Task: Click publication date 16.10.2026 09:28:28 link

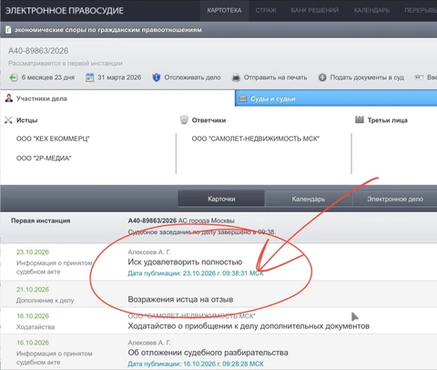Action: (x=196, y=364)
